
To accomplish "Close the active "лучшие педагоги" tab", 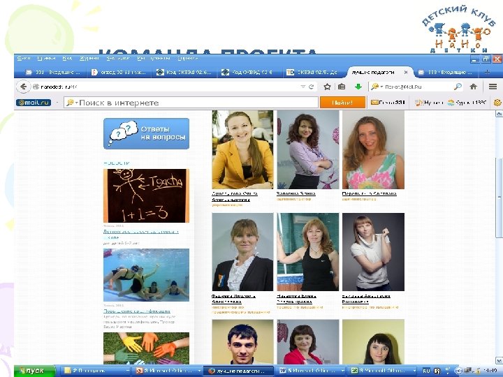I will click(x=406, y=73).
